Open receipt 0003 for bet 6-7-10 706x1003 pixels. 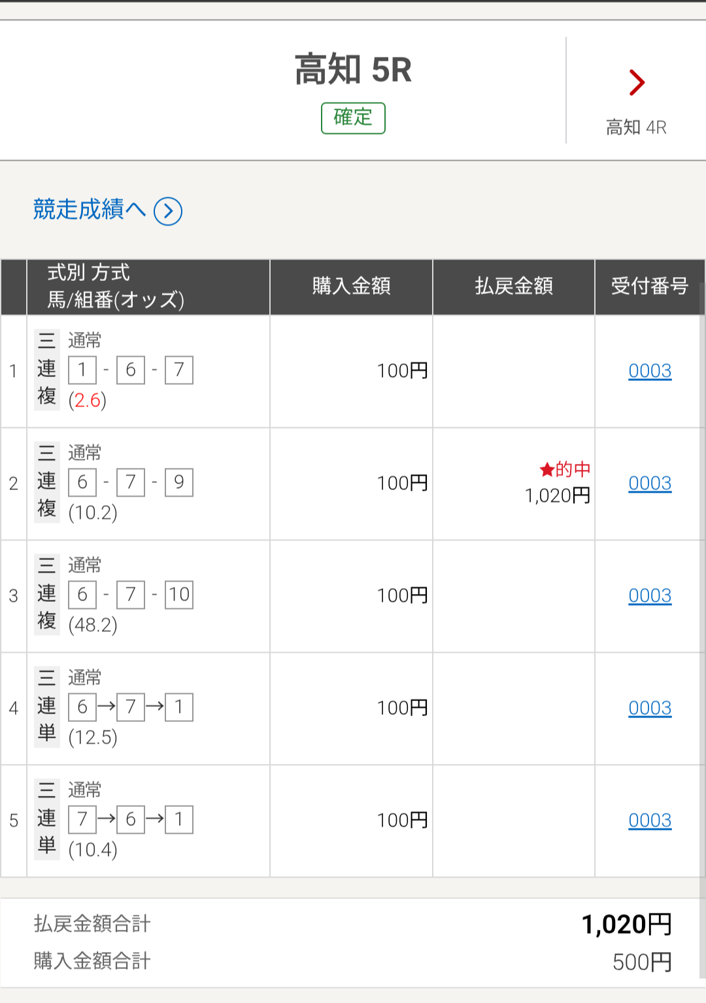click(650, 596)
